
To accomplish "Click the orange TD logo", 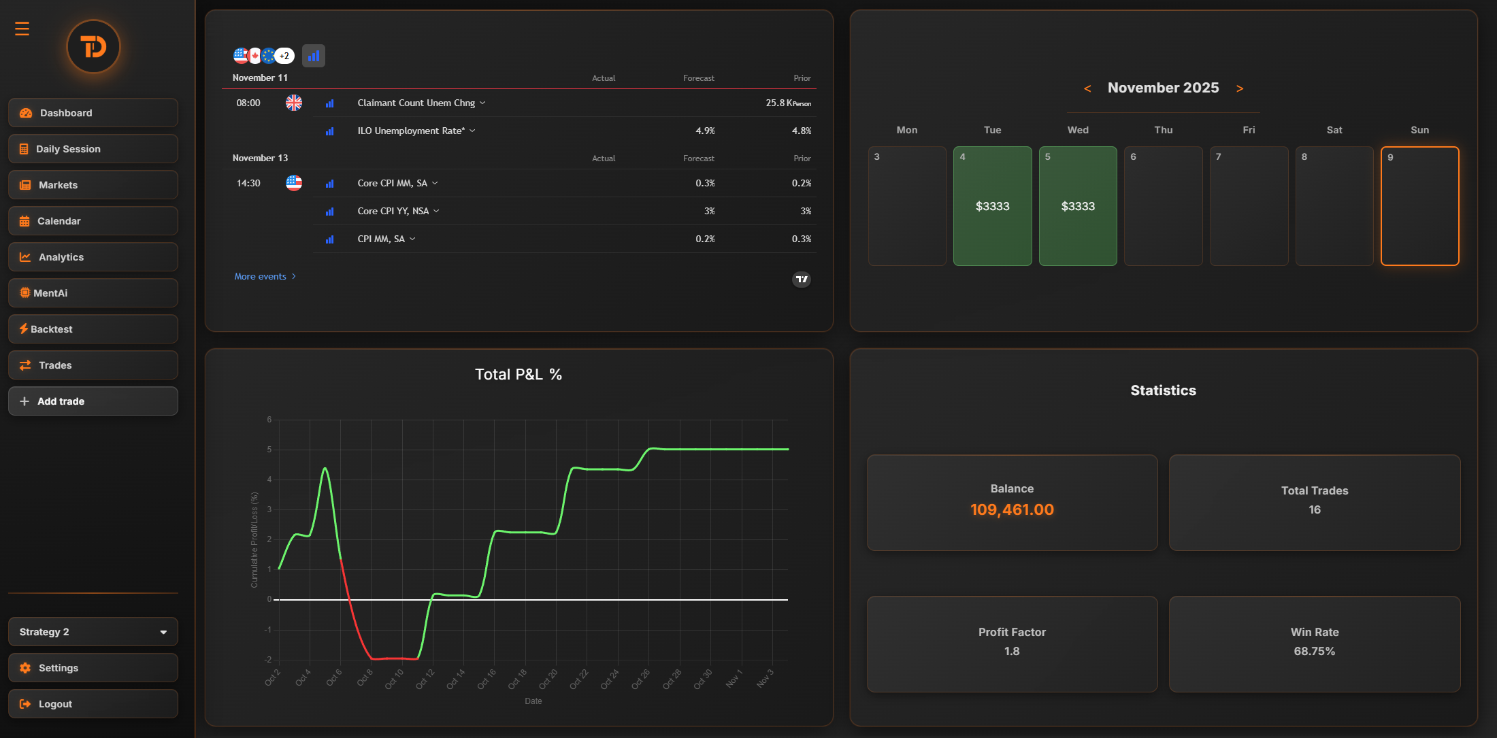I will (93, 47).
